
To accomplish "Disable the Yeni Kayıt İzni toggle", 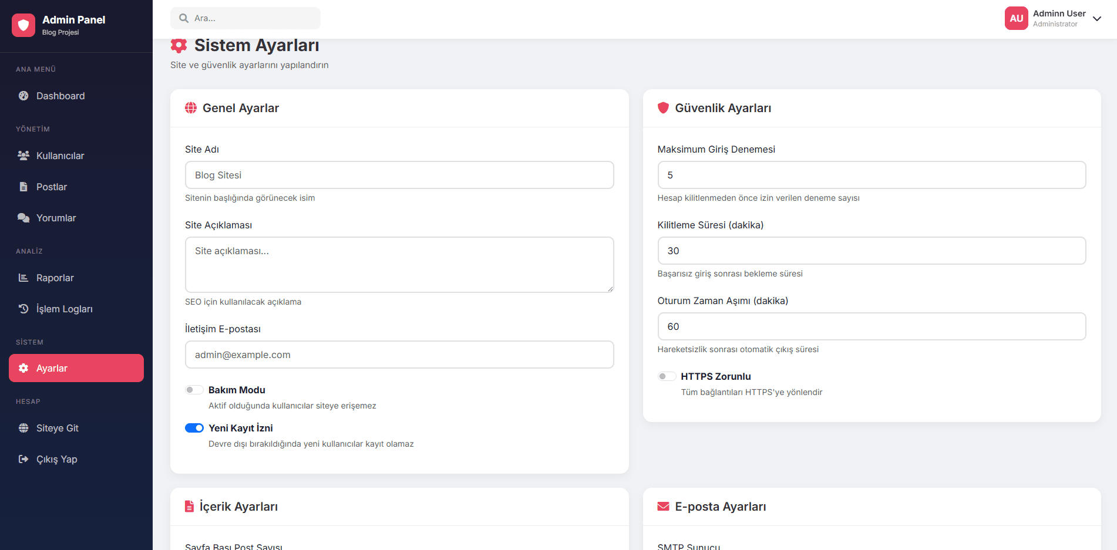I will [194, 427].
